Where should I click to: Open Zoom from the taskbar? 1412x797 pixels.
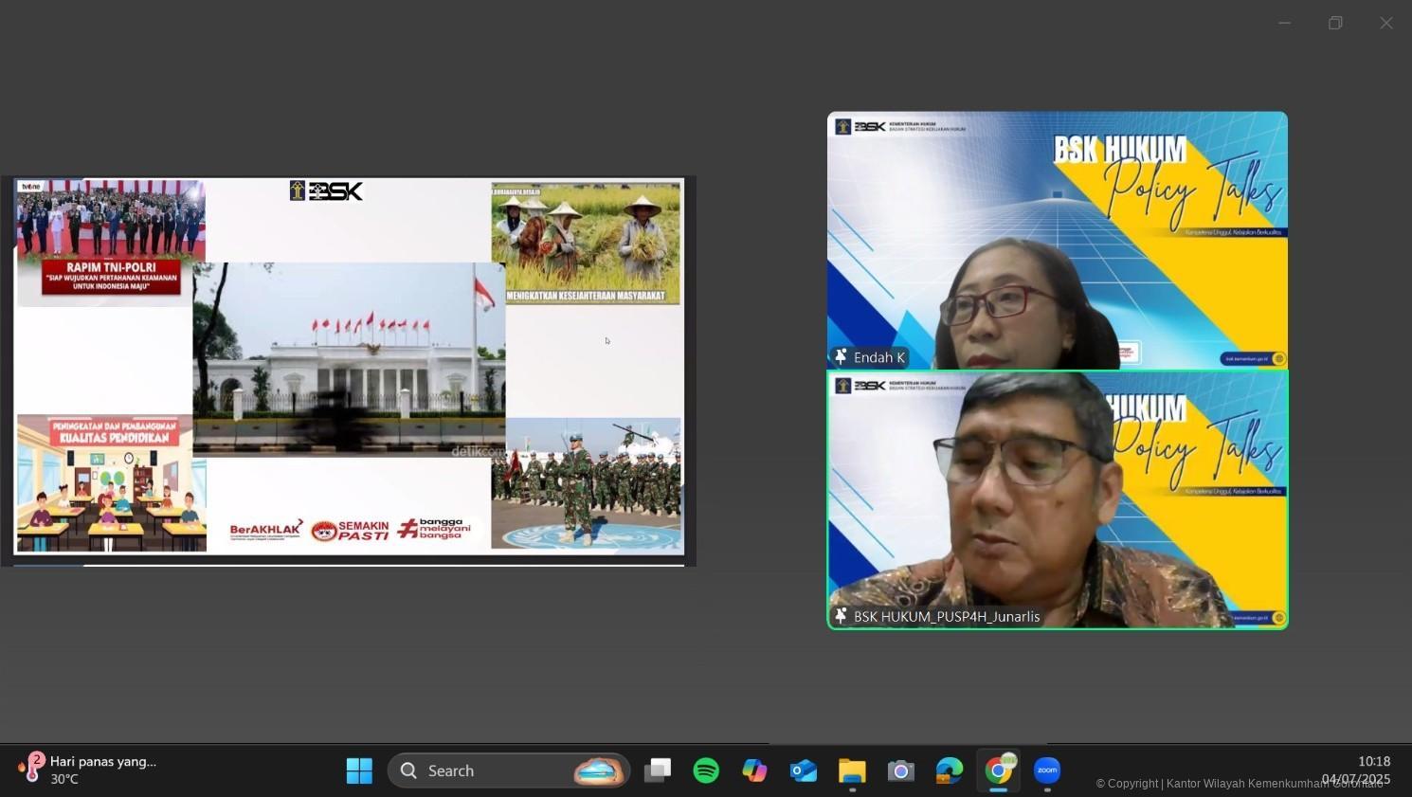pyautogui.click(x=1046, y=770)
